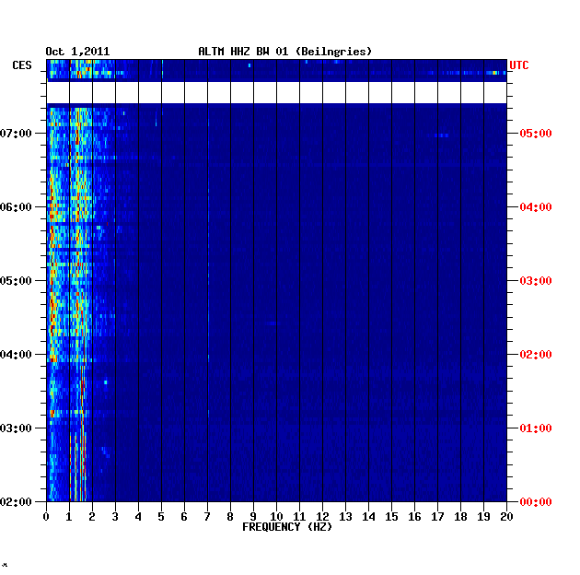The image size is (580, 575).
Task: Click the red '01:00' UTC label
Action: pos(536,428)
